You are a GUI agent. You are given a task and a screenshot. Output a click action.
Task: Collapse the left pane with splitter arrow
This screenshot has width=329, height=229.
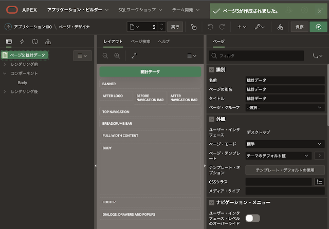(x=96, y=166)
